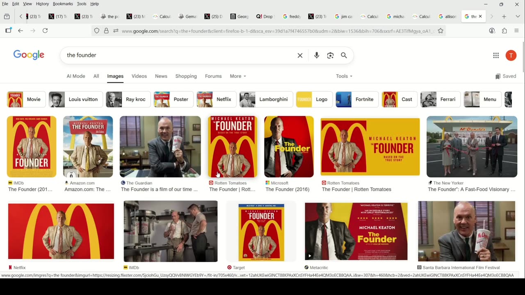Open the History menu
The height and width of the screenshot is (295, 525).
point(42,4)
